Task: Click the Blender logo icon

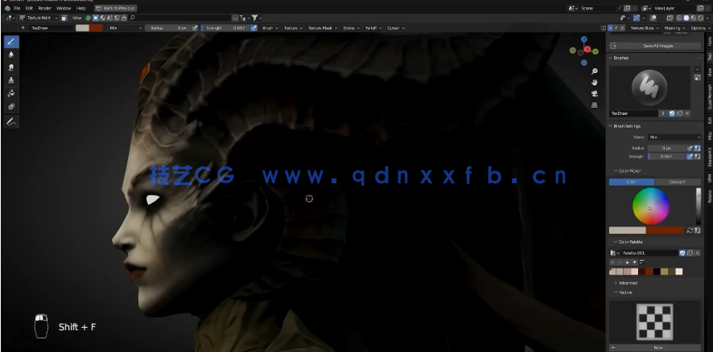Action: click(x=6, y=8)
